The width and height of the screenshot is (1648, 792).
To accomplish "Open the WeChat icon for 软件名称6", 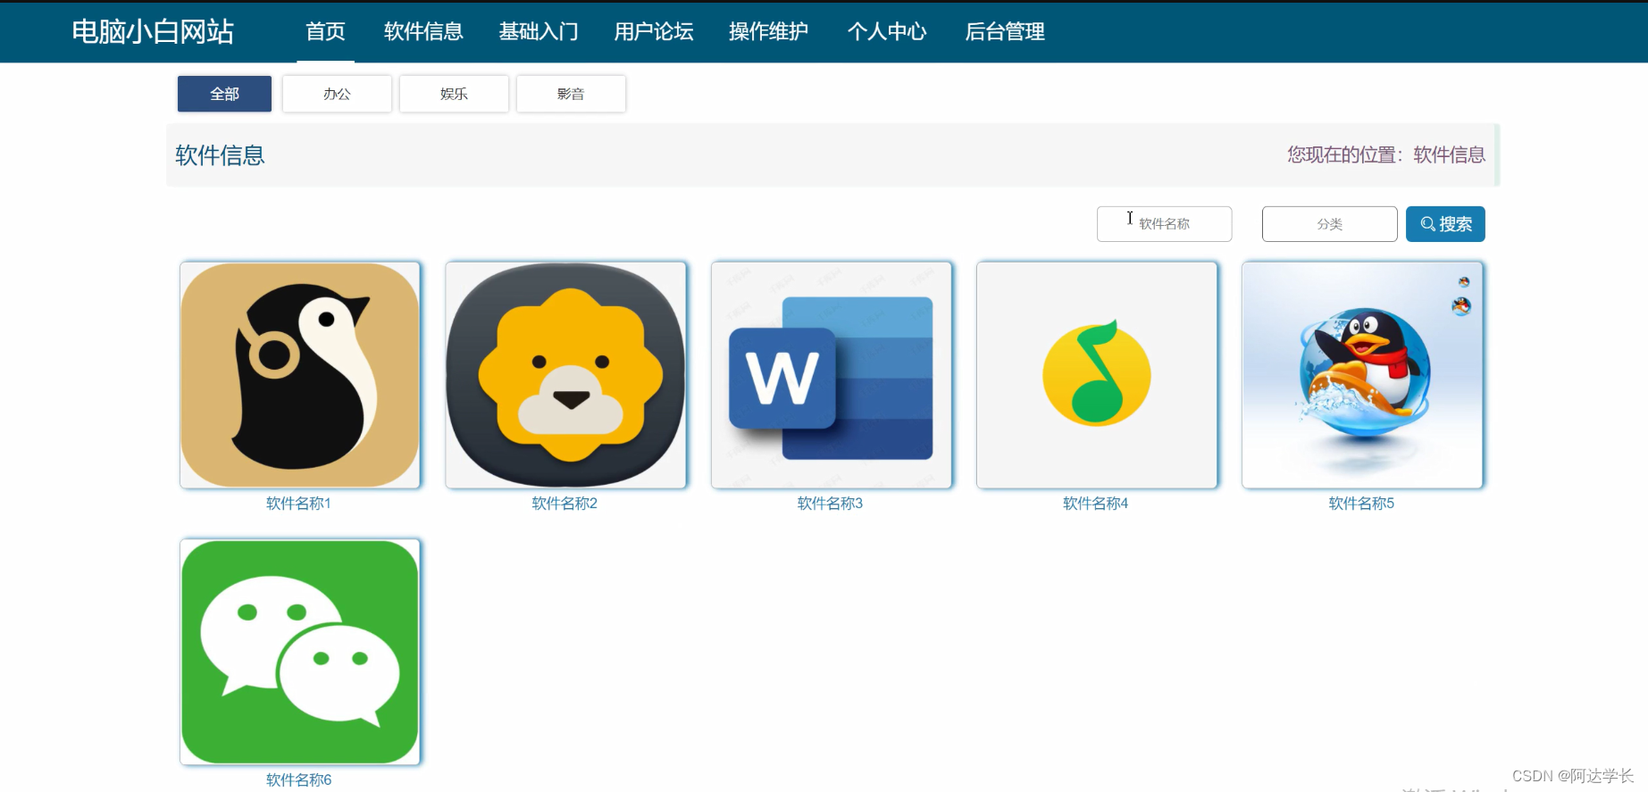I will pyautogui.click(x=300, y=652).
